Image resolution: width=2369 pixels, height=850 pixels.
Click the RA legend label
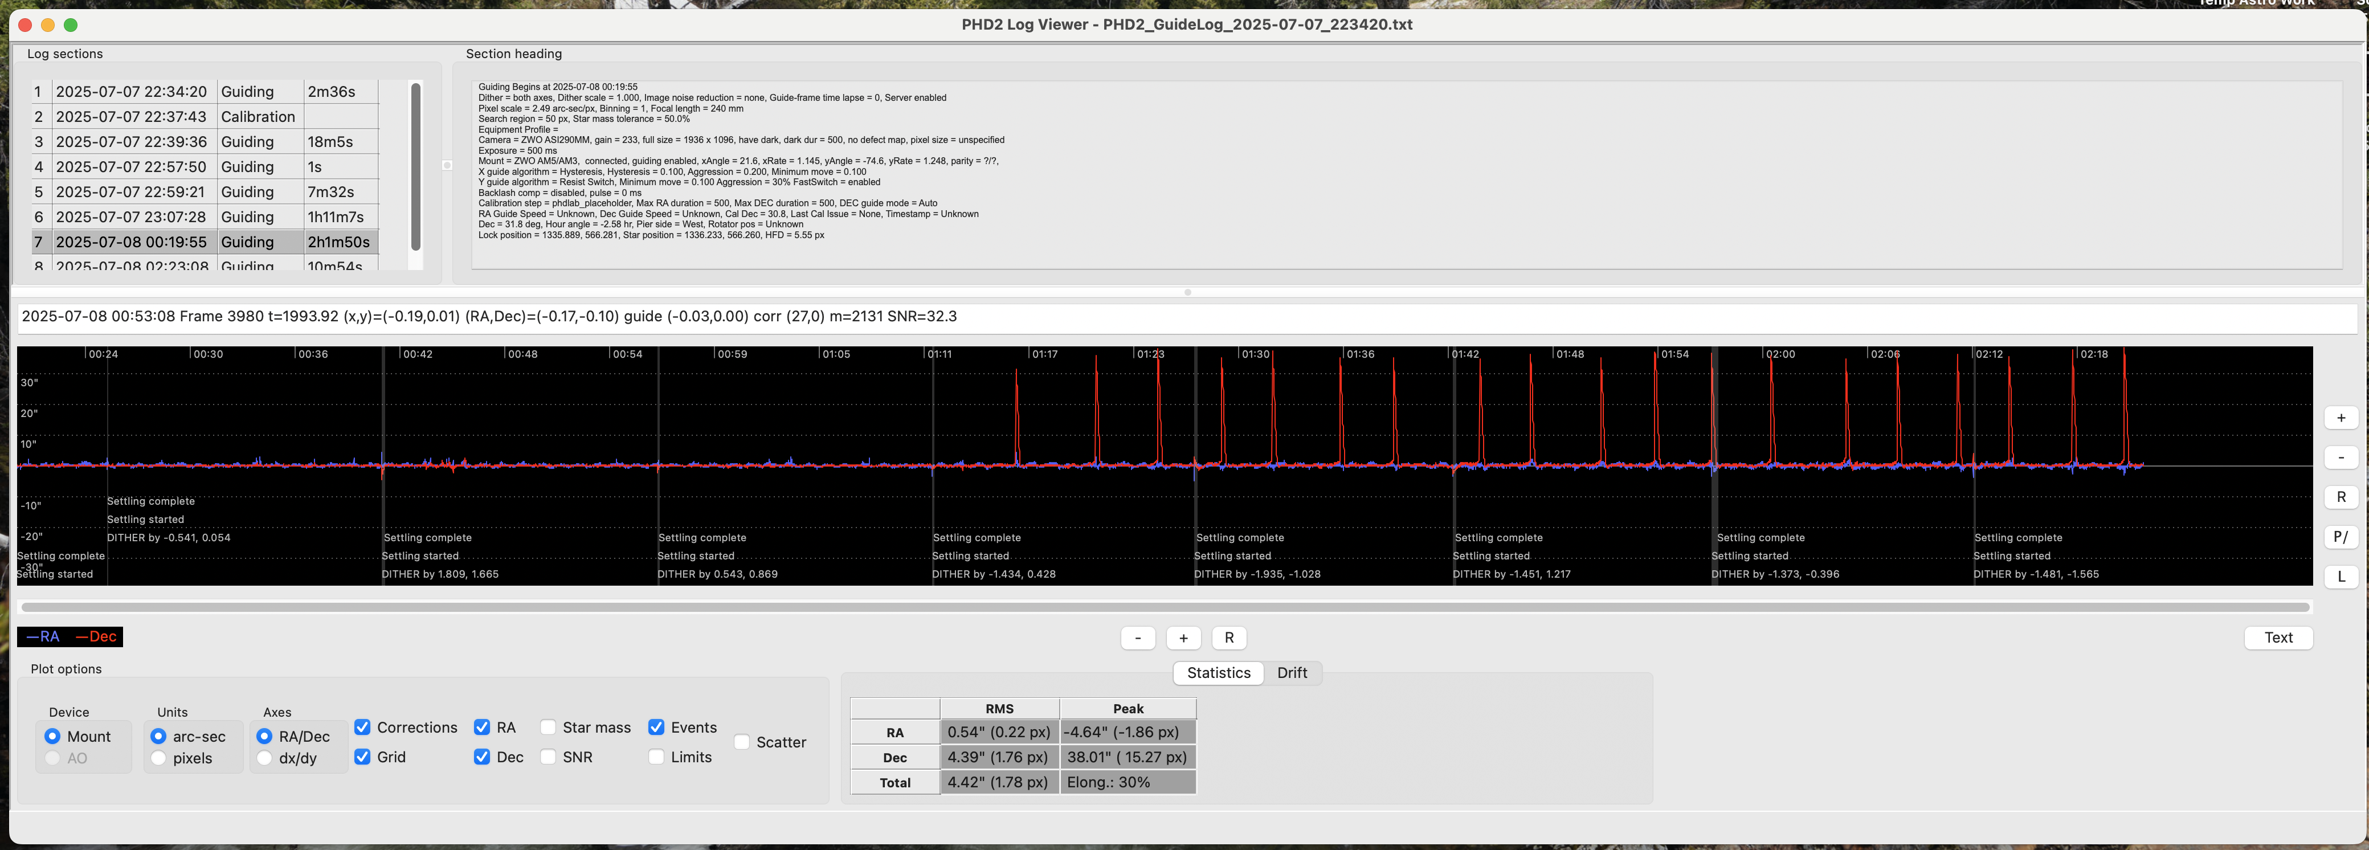[x=42, y=636]
